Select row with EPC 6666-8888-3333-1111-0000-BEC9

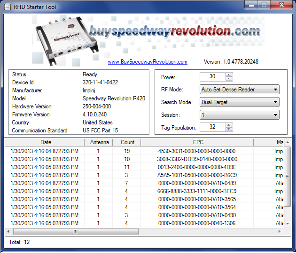pos(144,191)
